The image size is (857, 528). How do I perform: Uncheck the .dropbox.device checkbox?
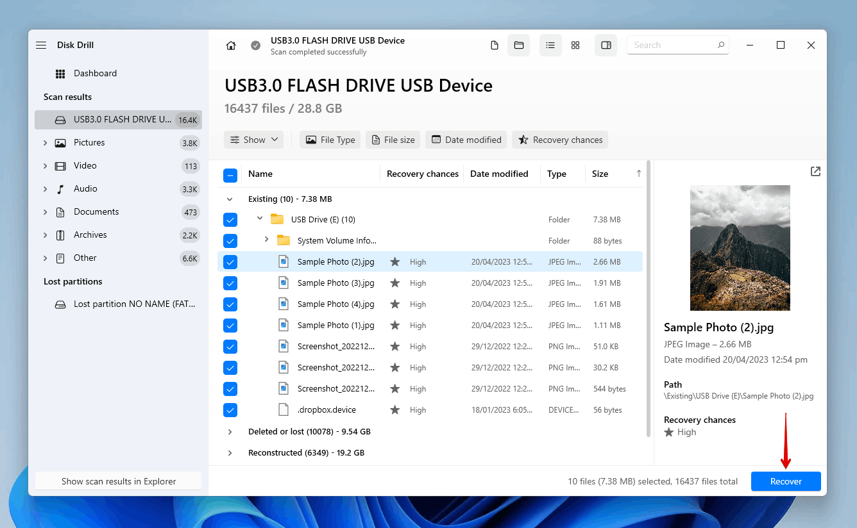pos(230,410)
